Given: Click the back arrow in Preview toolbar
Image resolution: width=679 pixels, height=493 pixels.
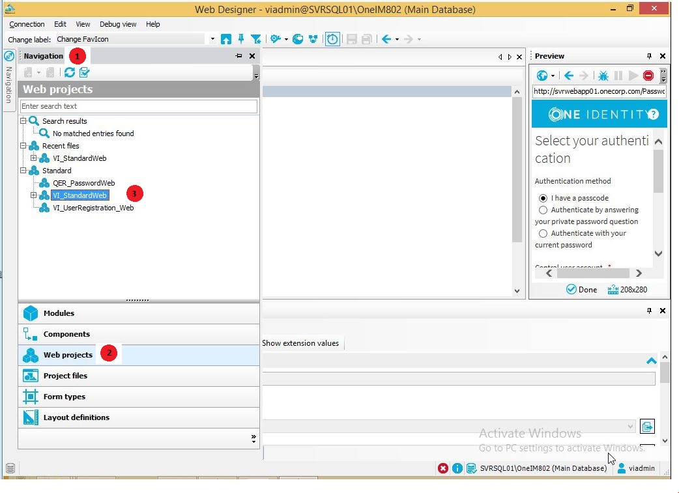Looking at the screenshot, I should [569, 76].
